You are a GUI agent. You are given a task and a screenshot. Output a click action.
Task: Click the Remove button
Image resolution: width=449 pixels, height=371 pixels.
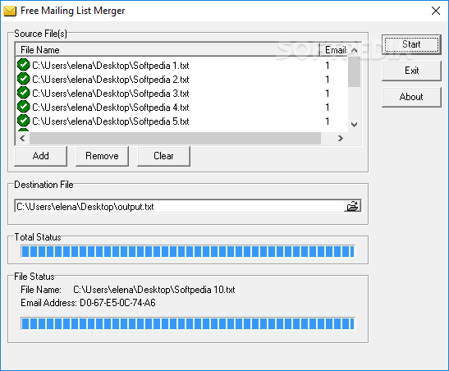click(x=102, y=156)
